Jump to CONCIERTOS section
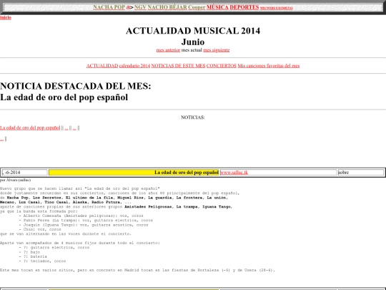The image size is (386, 290). (x=222, y=66)
